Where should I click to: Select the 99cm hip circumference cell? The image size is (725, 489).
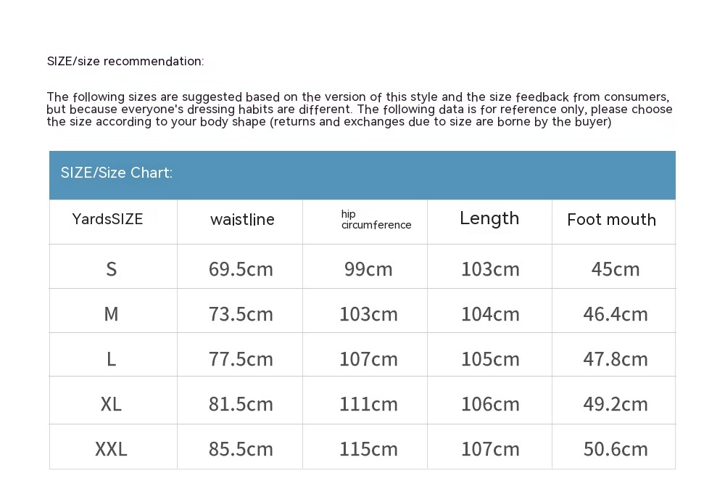[368, 269]
